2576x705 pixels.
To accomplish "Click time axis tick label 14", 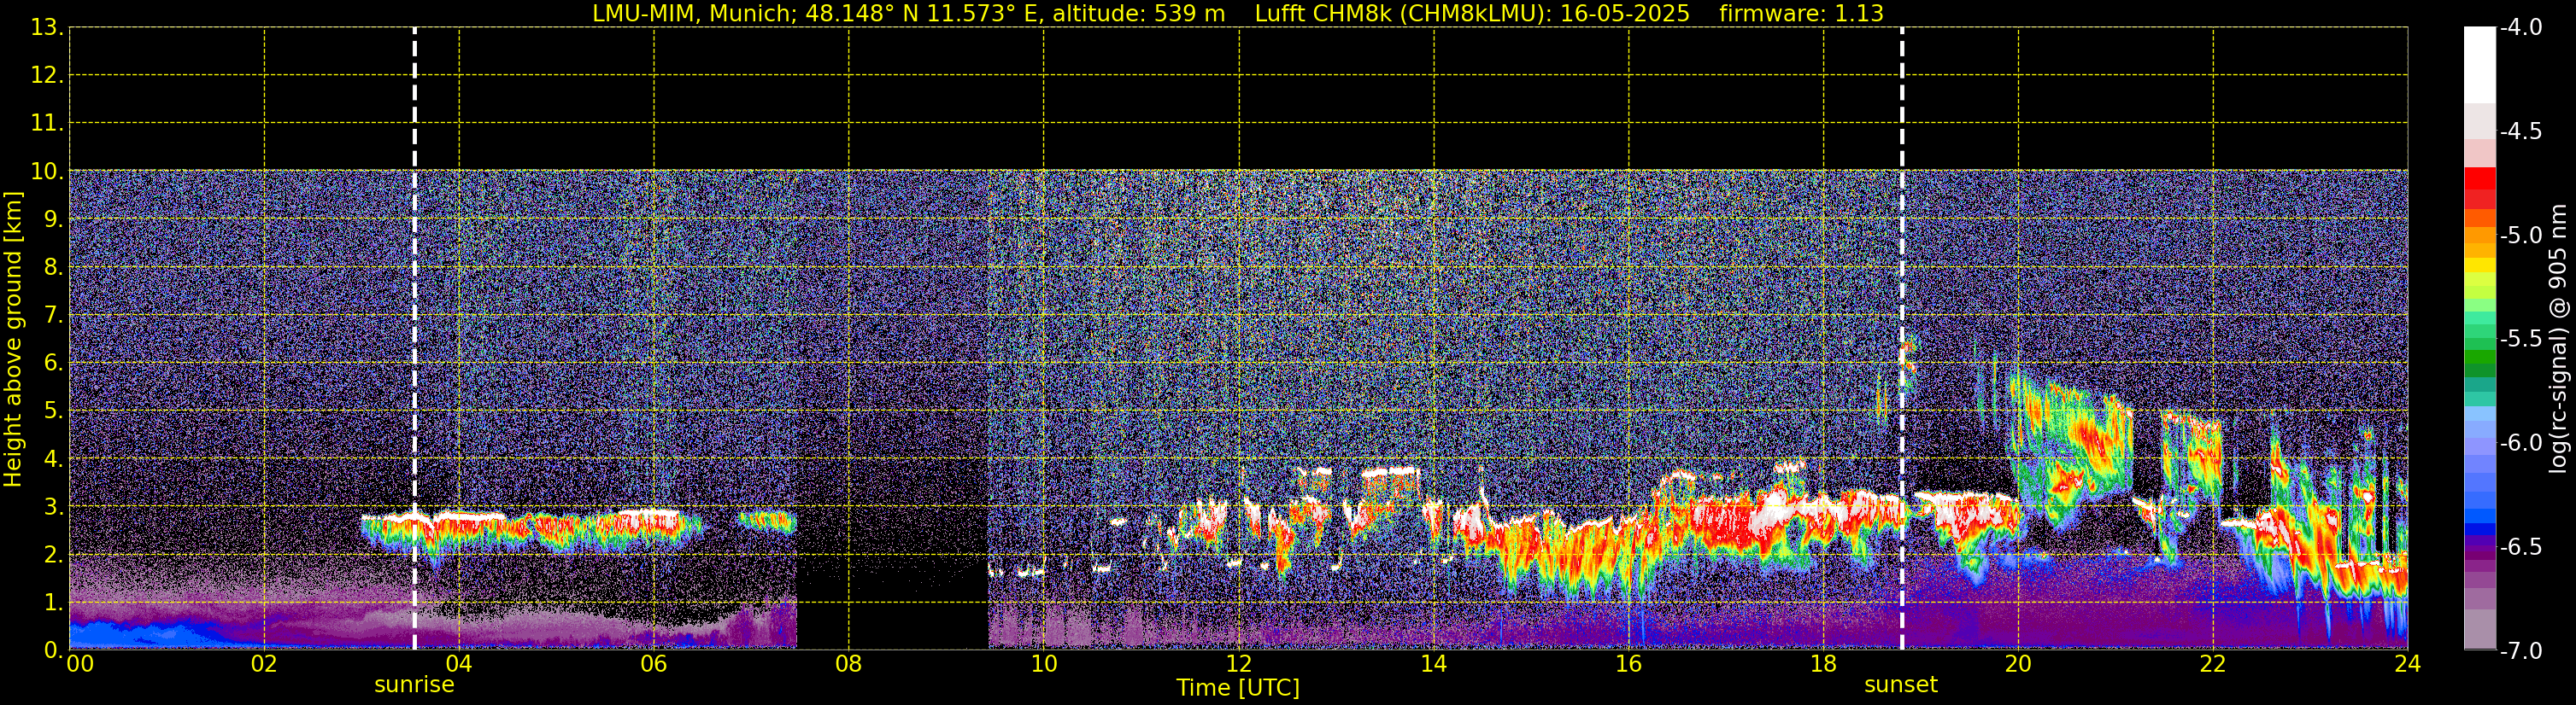I will click(x=1434, y=664).
